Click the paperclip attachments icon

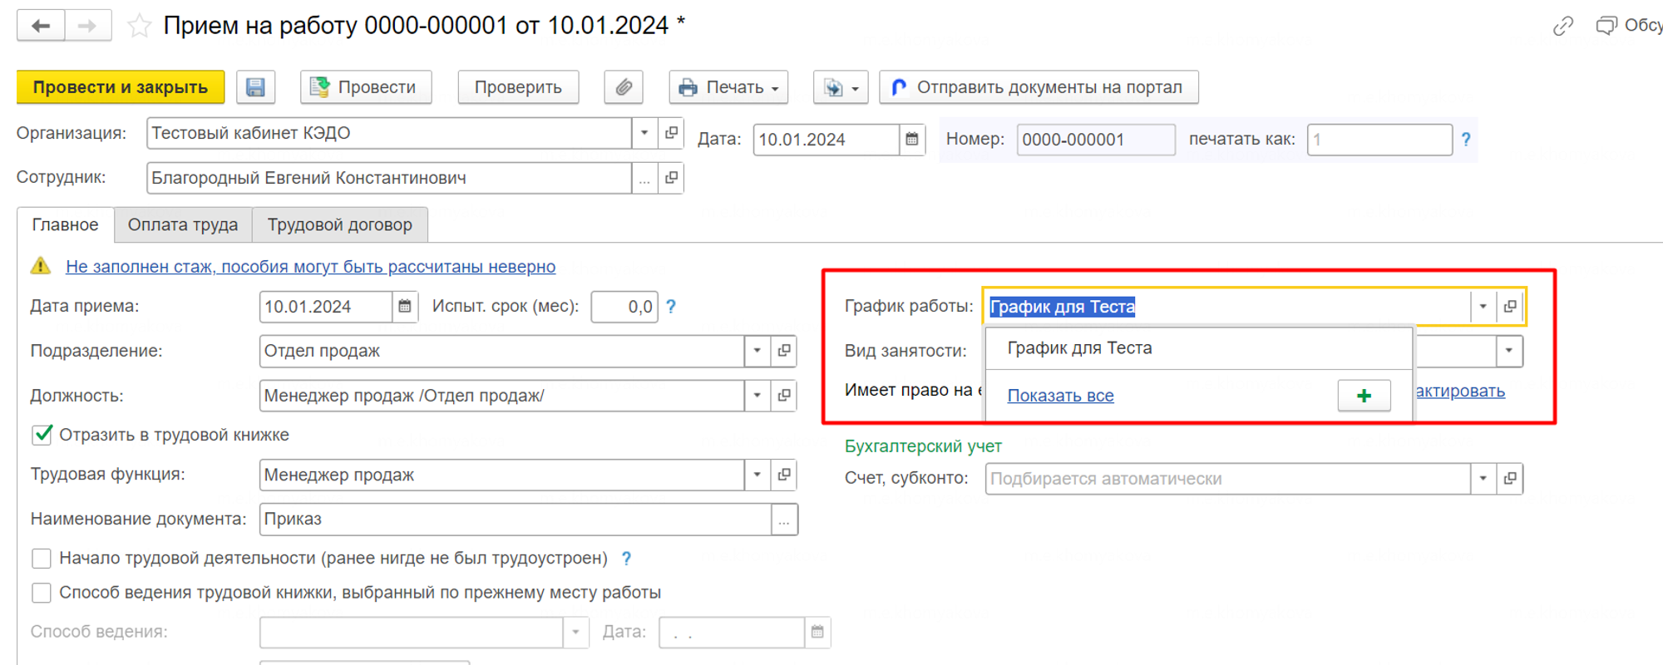(x=624, y=87)
